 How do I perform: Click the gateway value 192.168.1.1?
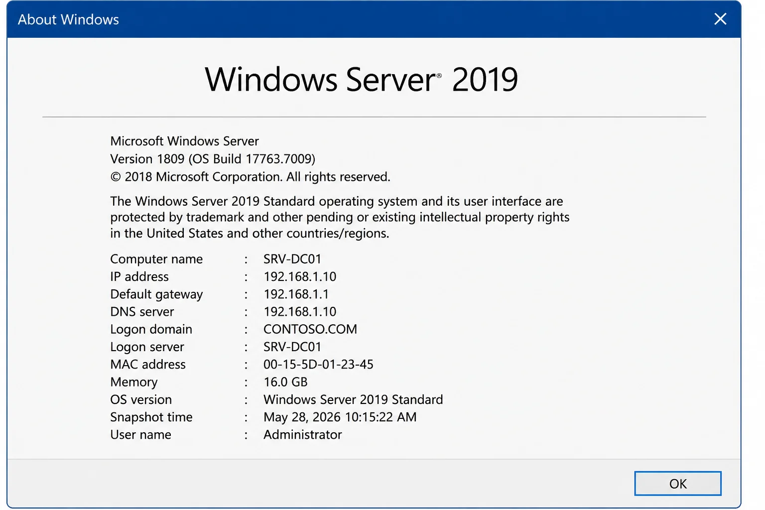296,294
